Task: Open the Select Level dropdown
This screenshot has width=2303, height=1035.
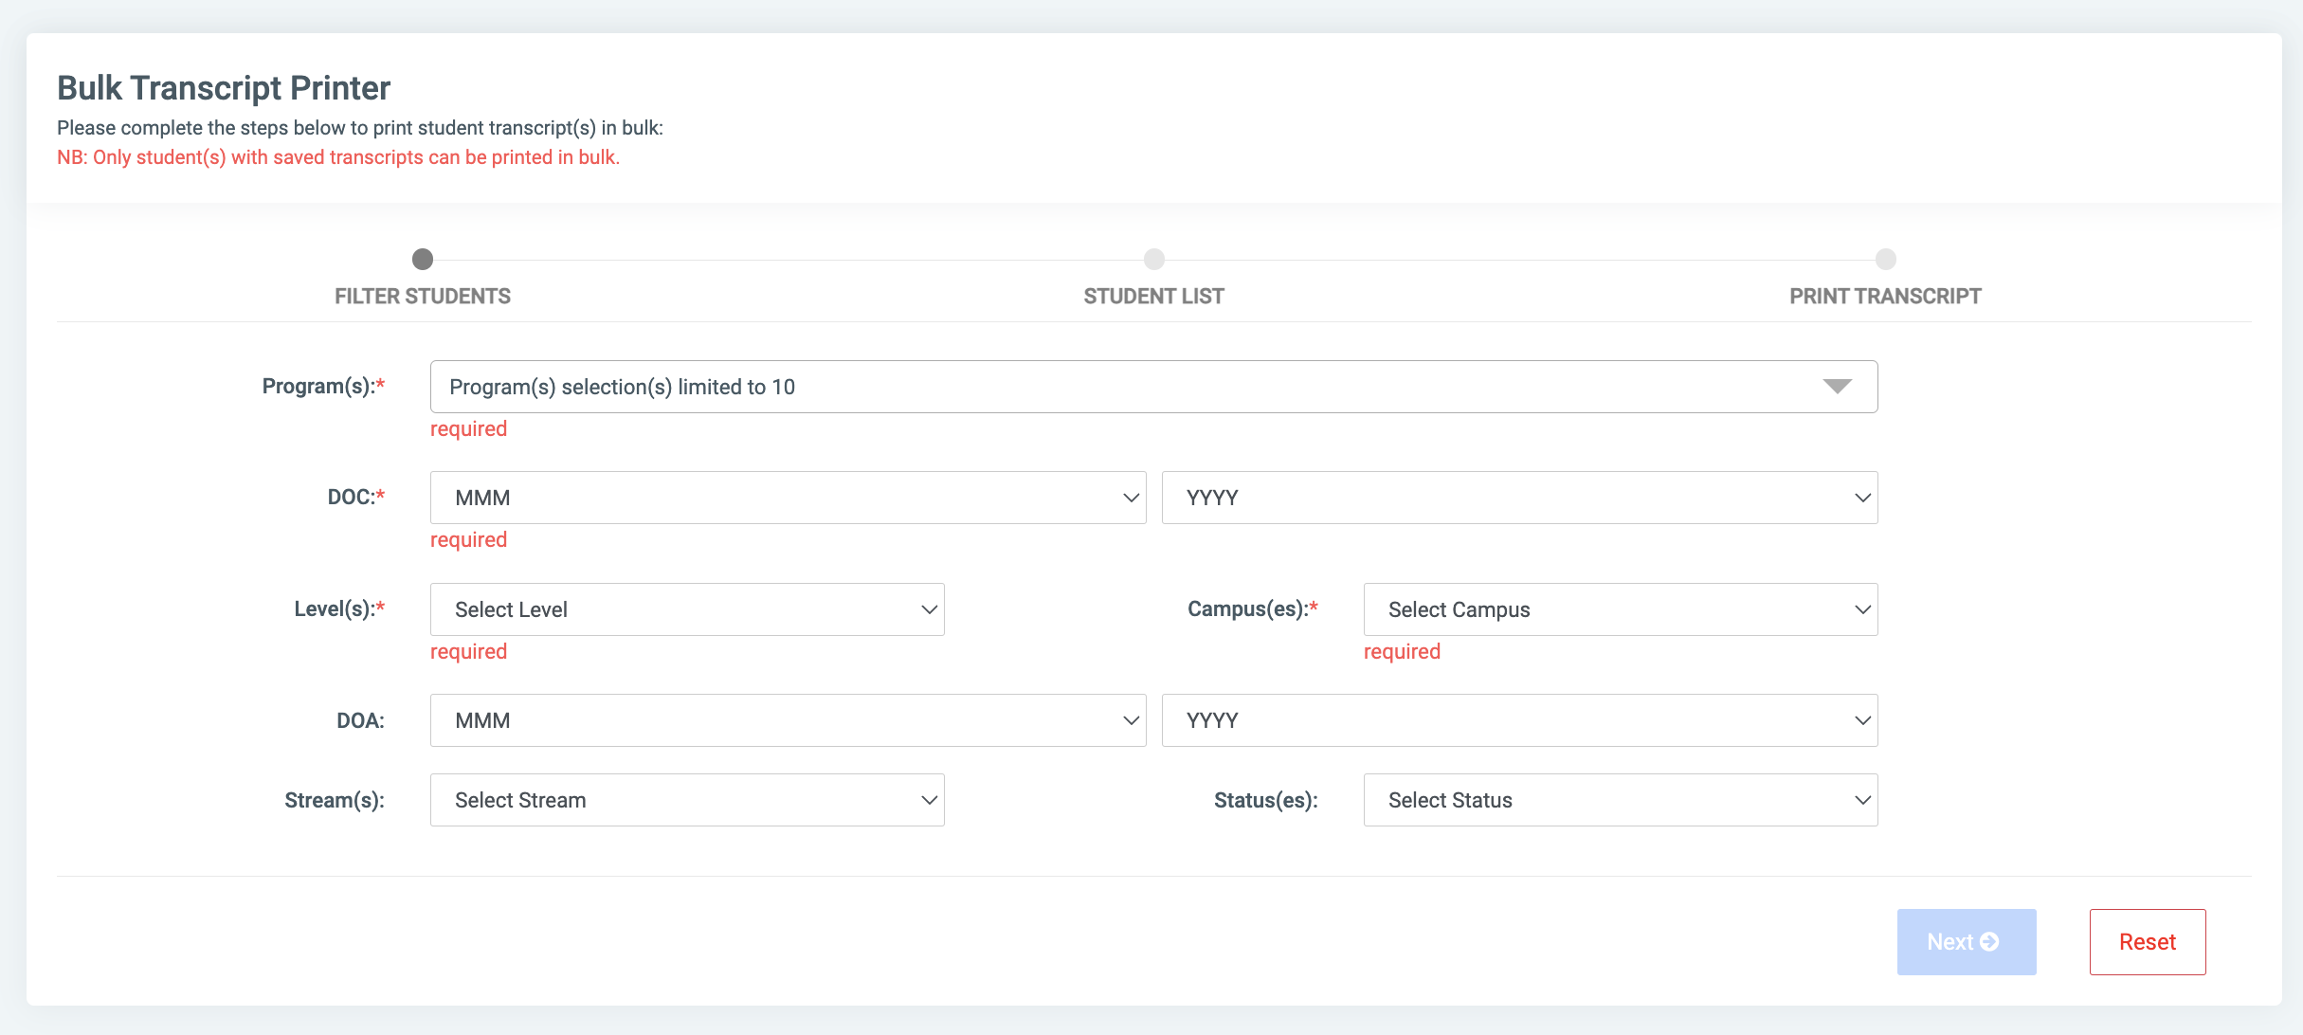Action: tap(687, 609)
